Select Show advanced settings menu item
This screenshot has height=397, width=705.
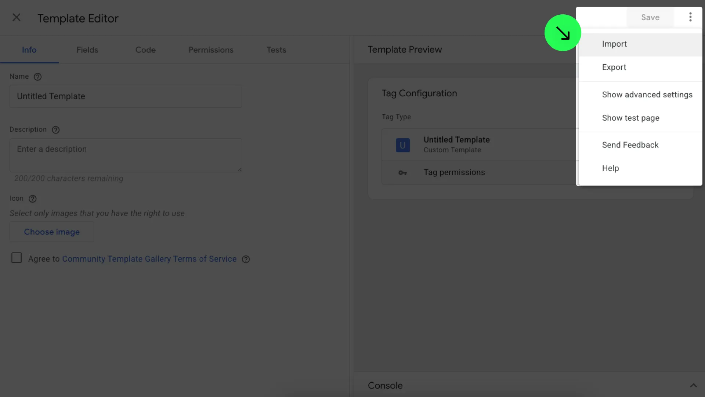(647, 95)
